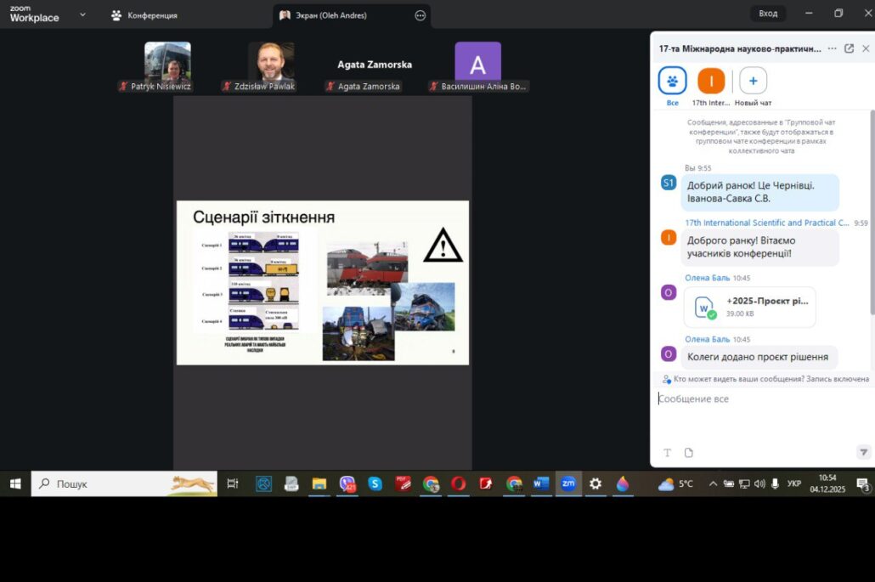Viewport: 875px width, 582px height.
Task: Start a new chat with plus icon
Action: (753, 81)
